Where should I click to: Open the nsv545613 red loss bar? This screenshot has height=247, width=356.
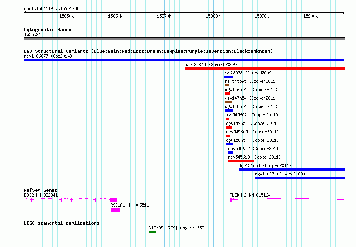click(241, 161)
